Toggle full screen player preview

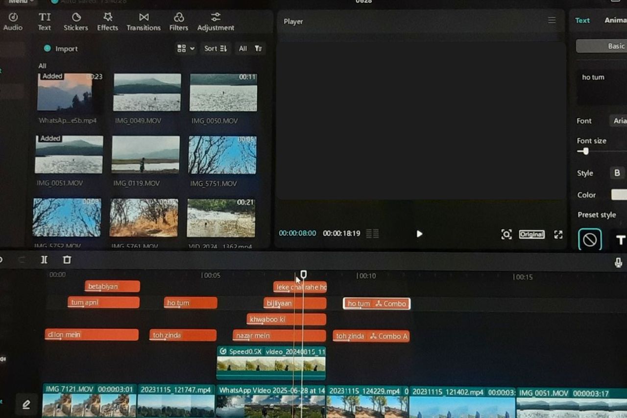point(558,234)
